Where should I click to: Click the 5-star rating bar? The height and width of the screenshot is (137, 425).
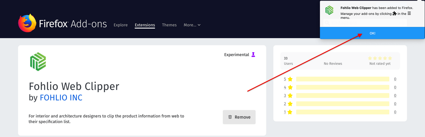(x=342, y=79)
